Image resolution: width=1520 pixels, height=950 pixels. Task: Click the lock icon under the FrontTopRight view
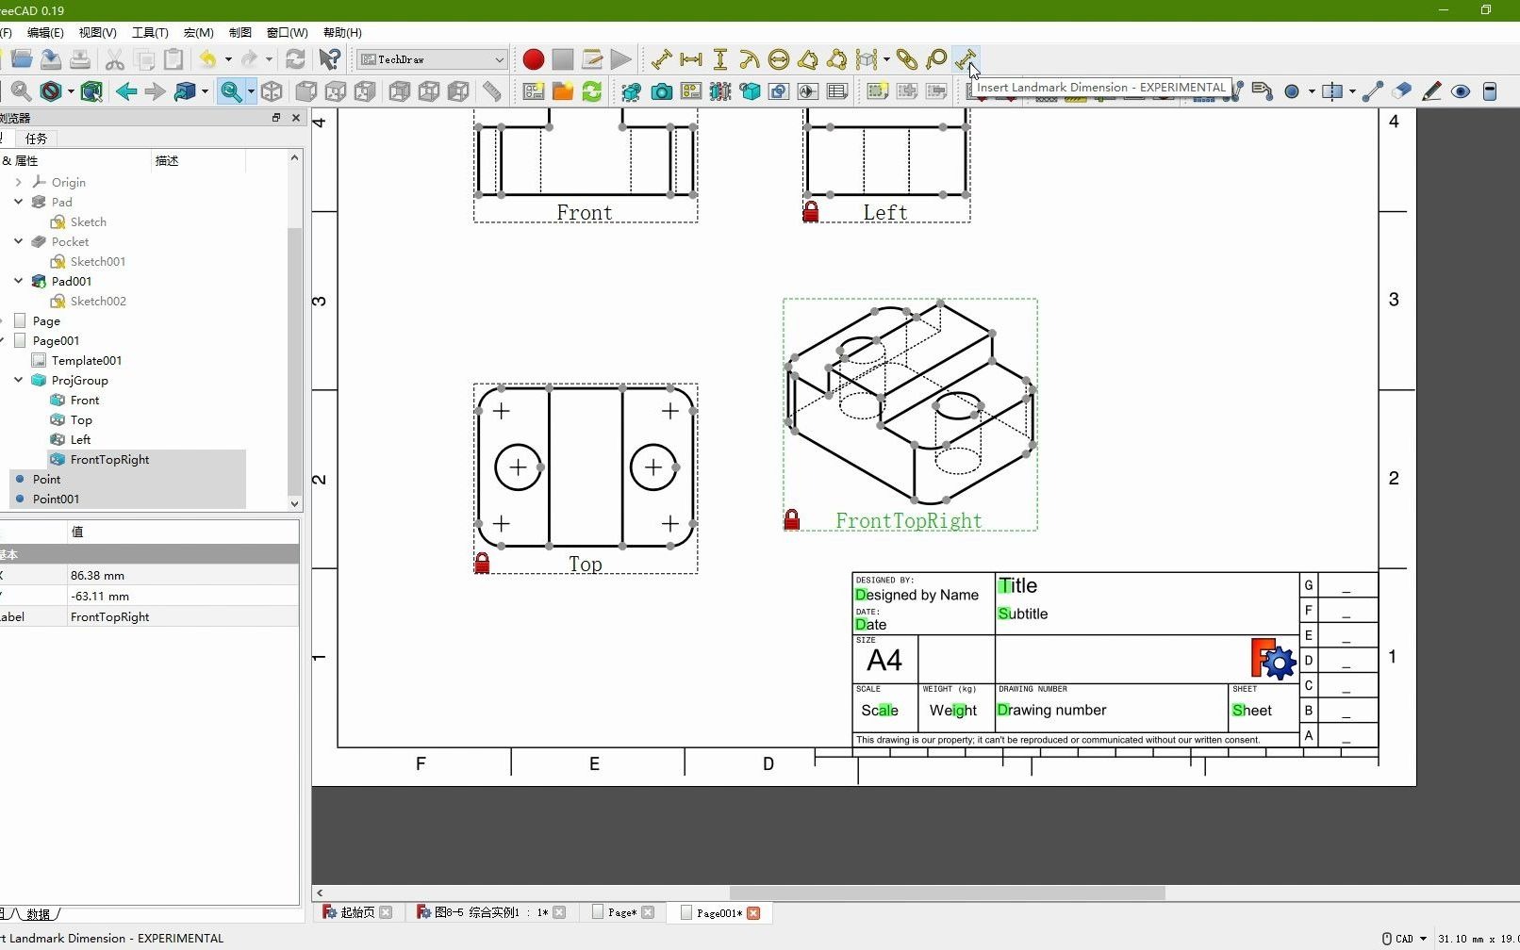(x=791, y=518)
